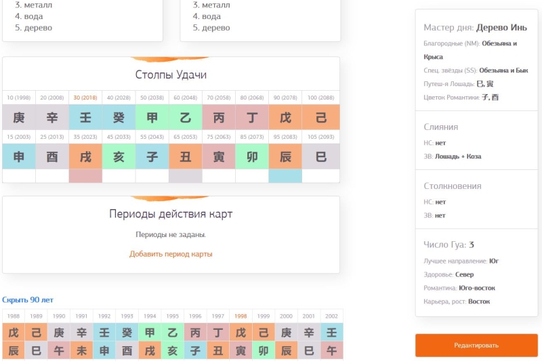The image size is (542, 361).
Task: Select the 寅 branch tile in the 1998 column
Action: (241, 350)
